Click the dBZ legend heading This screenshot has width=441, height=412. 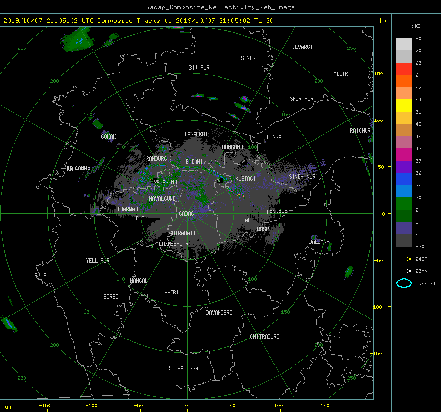[416, 26]
